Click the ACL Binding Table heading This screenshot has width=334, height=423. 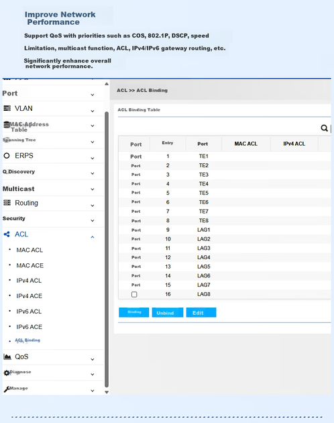(139, 110)
